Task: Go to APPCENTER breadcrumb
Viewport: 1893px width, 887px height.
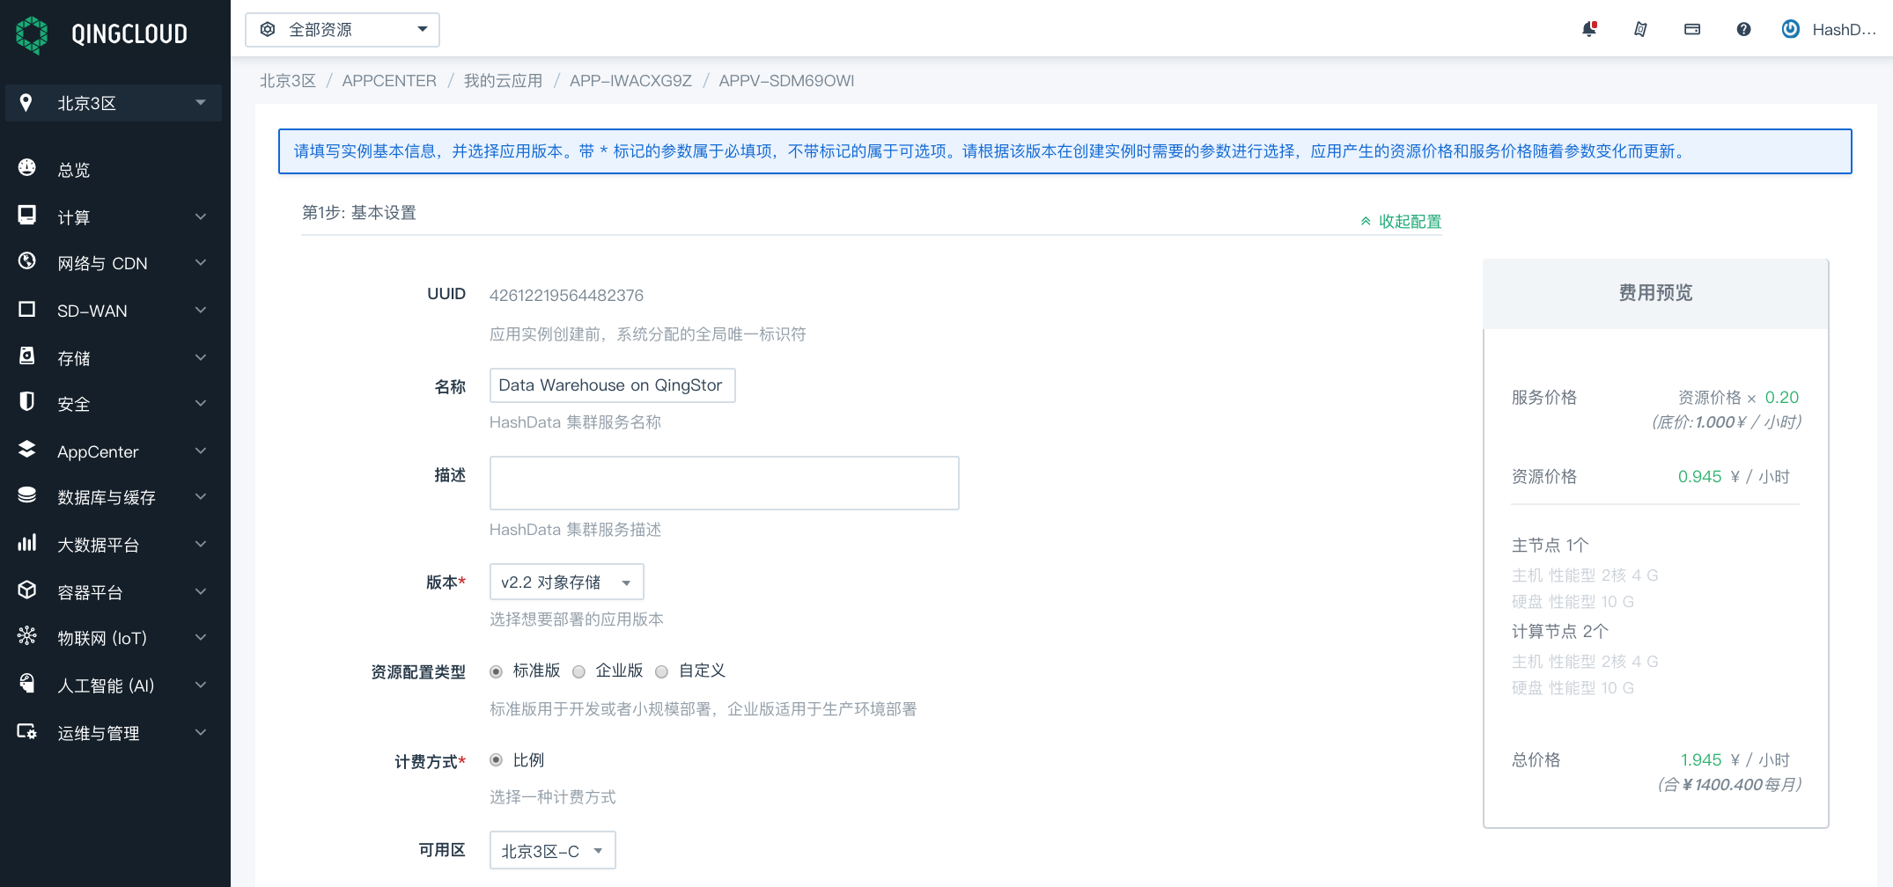Action: click(389, 81)
